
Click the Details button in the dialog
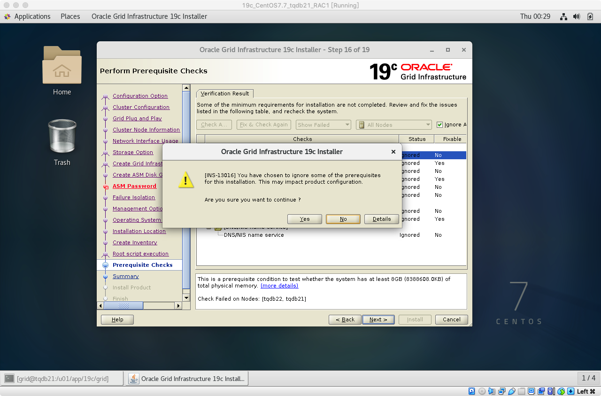pyautogui.click(x=382, y=219)
